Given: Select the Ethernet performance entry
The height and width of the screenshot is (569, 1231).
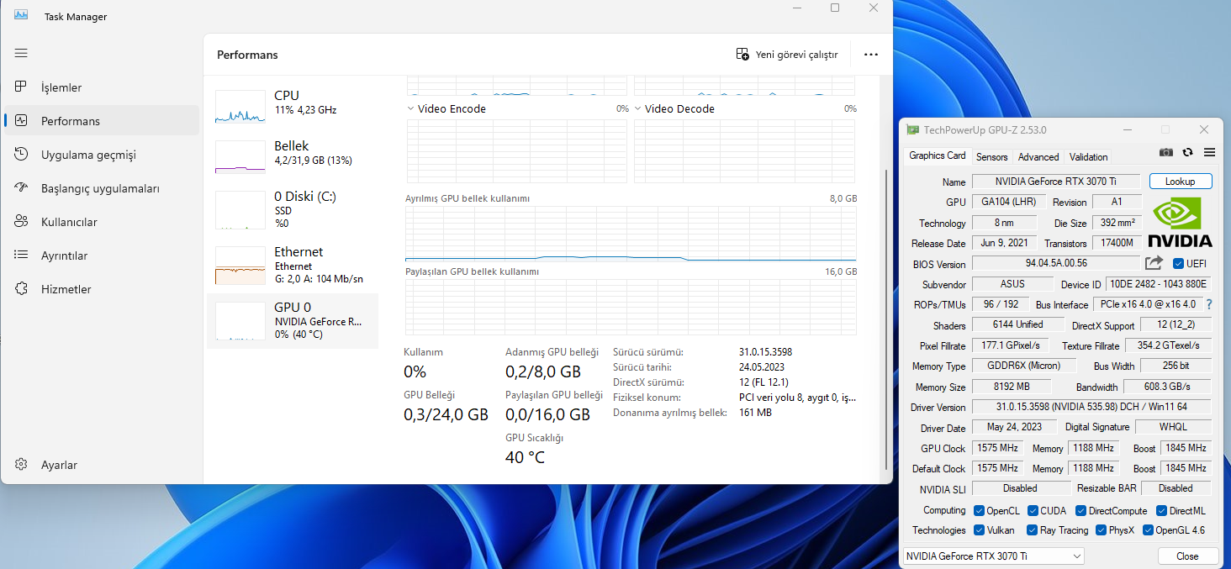Looking at the screenshot, I should (x=293, y=265).
